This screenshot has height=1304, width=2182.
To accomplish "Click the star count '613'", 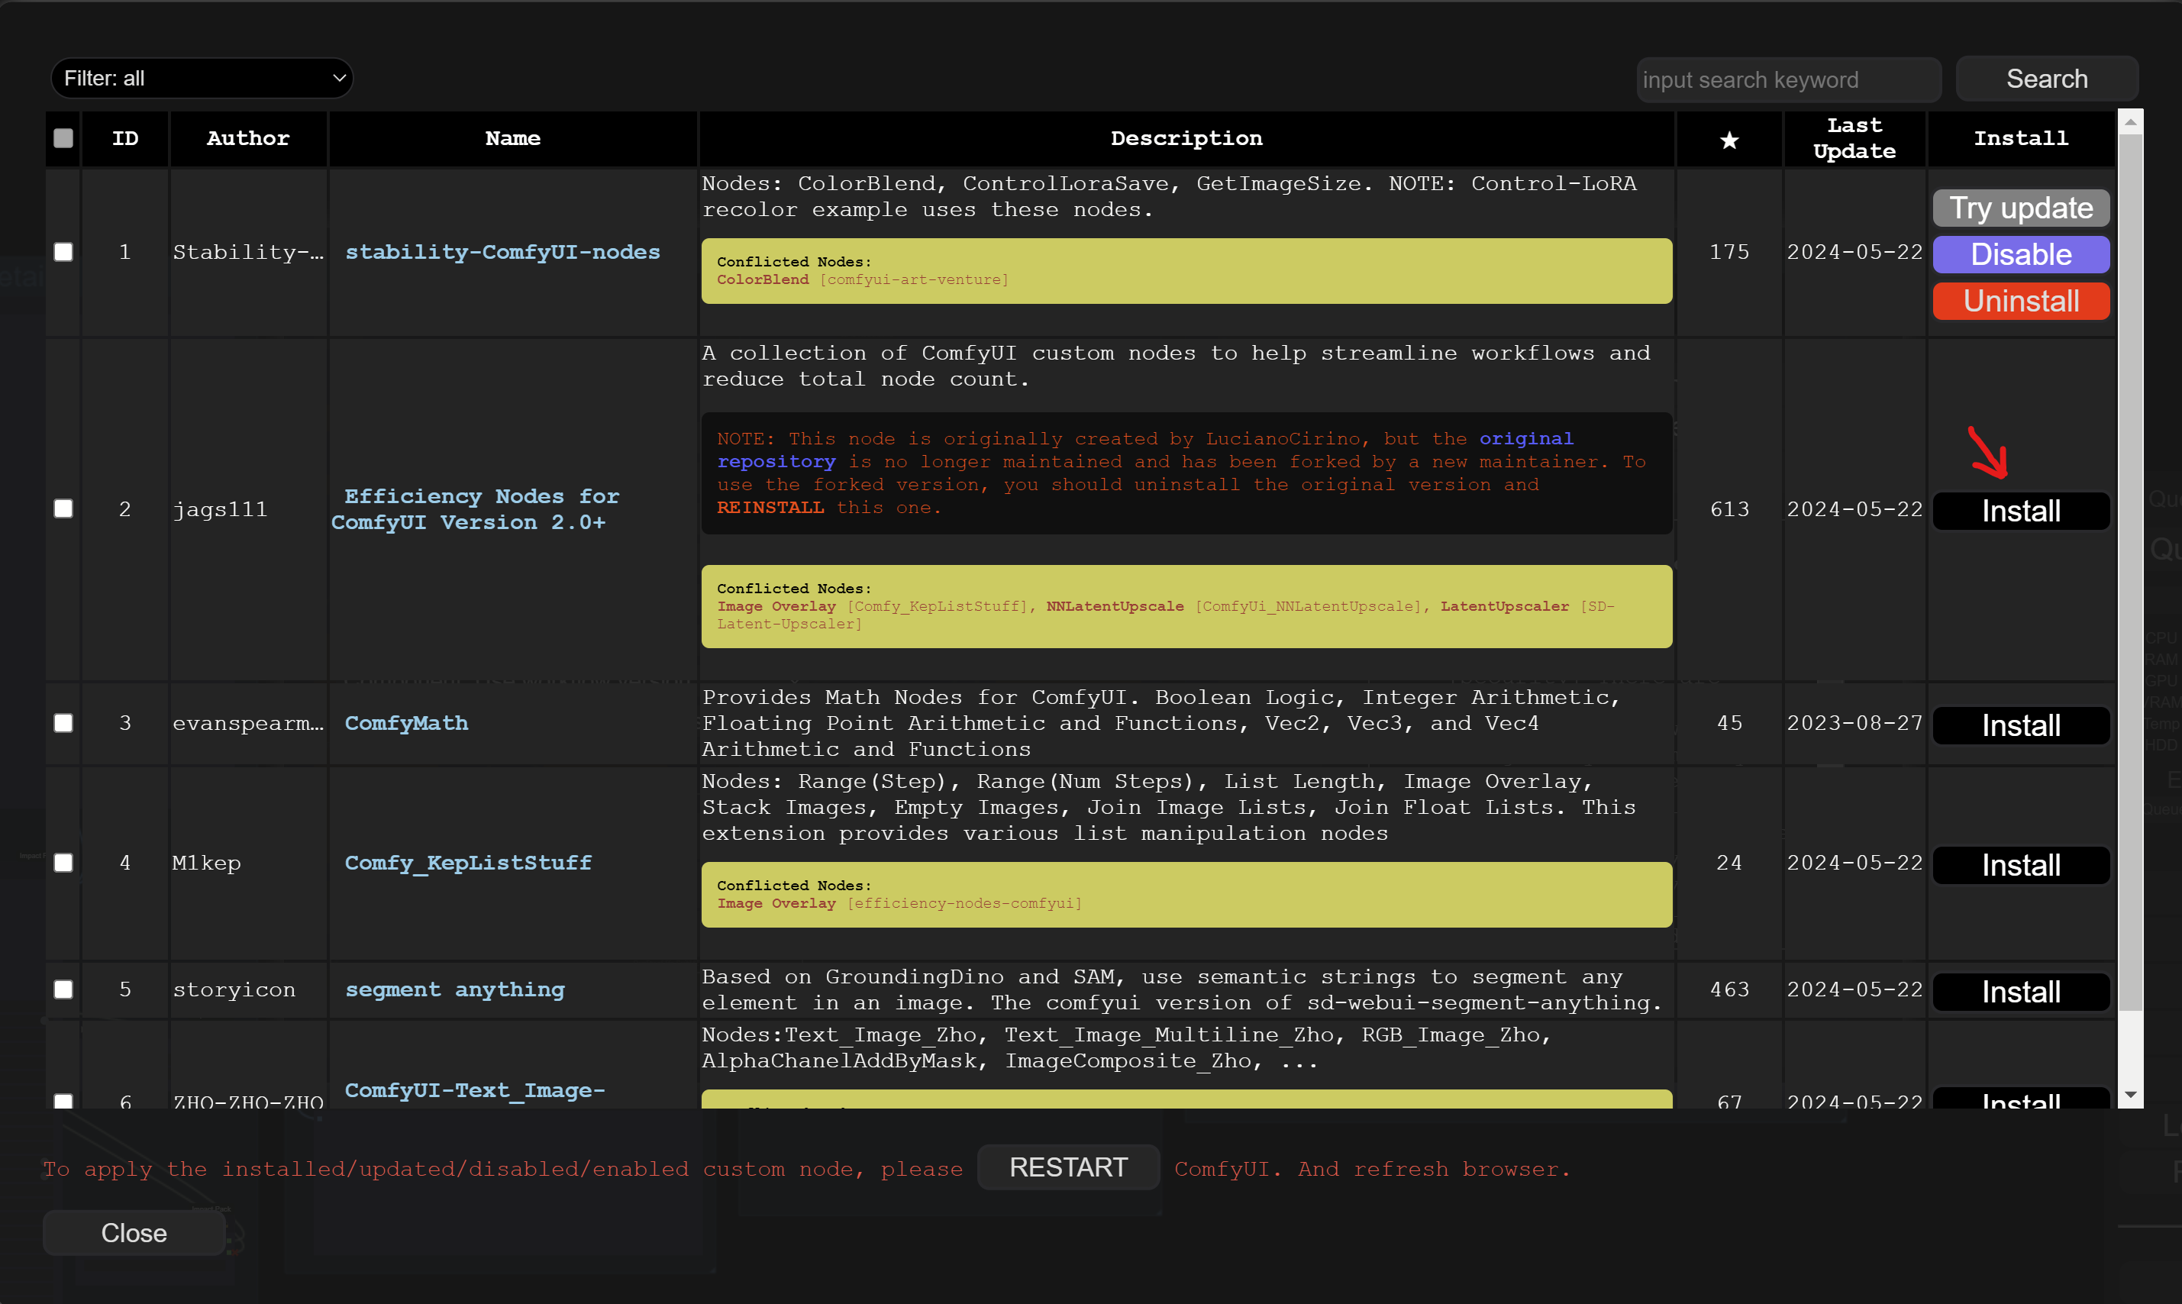I will click(x=1729, y=510).
